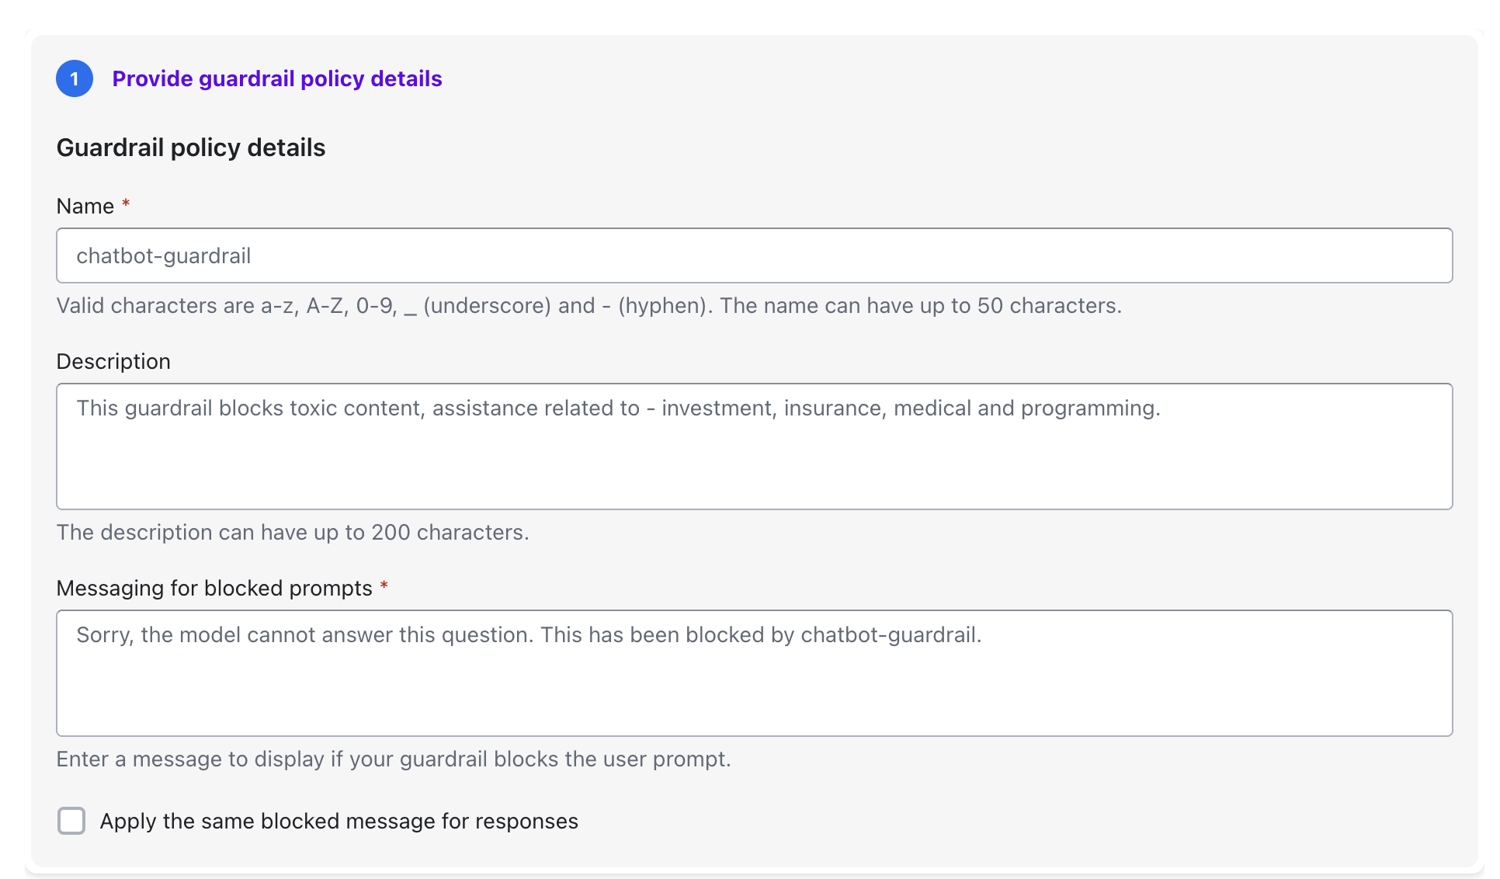Click the 'Enter a message to display' hint text

click(394, 759)
